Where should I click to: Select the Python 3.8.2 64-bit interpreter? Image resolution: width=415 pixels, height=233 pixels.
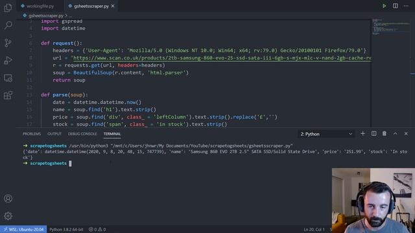[x=66, y=229]
